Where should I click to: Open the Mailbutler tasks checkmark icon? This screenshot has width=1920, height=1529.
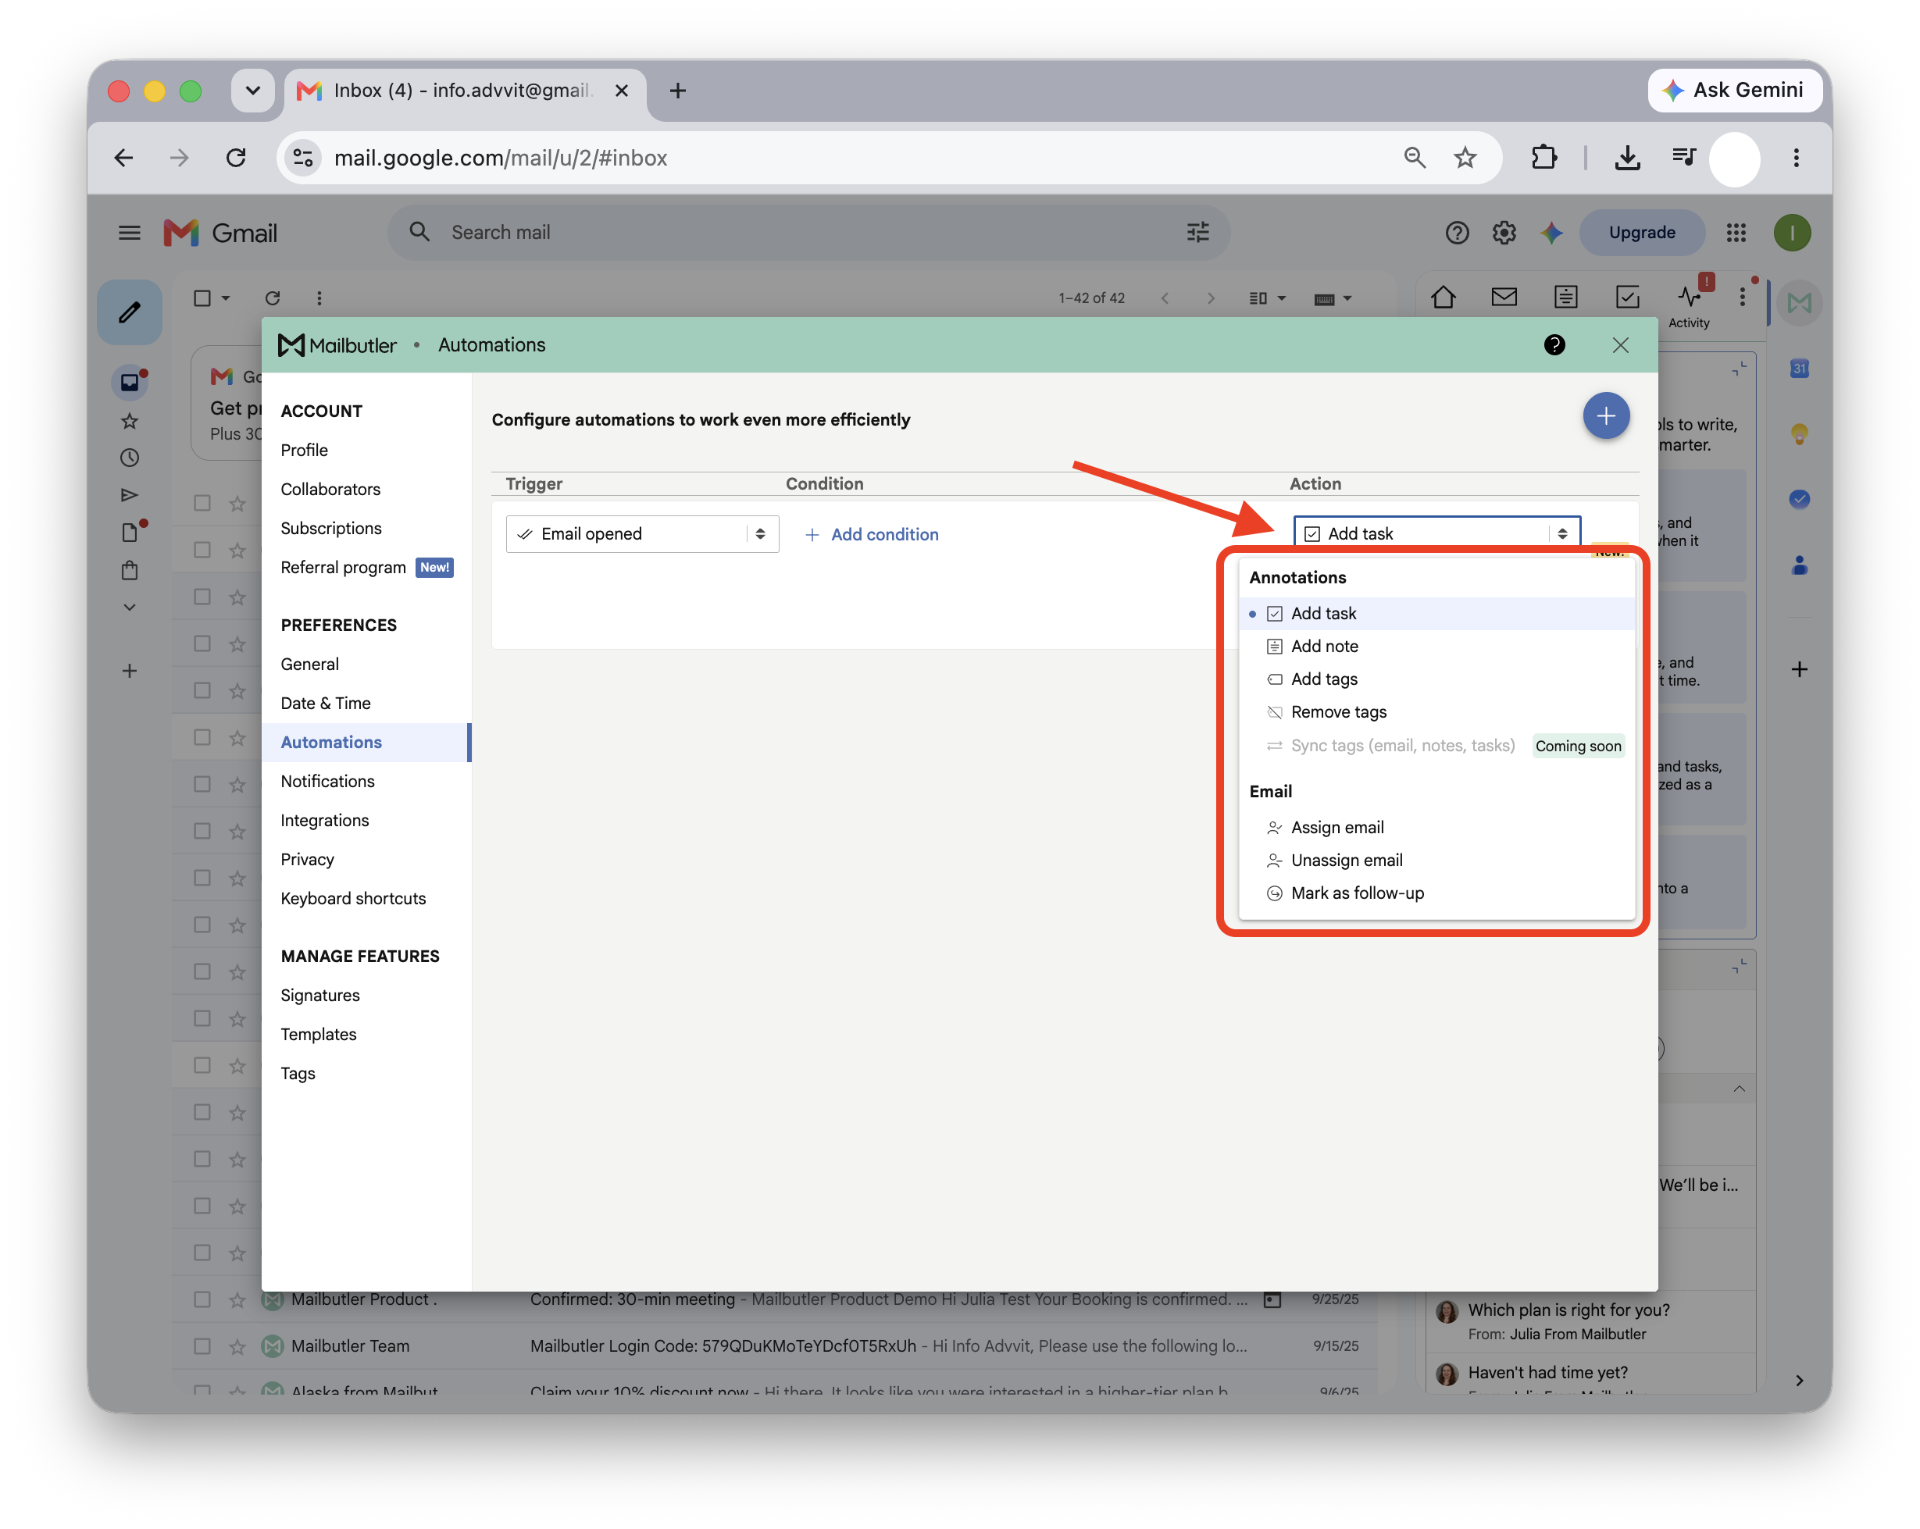click(x=1627, y=298)
